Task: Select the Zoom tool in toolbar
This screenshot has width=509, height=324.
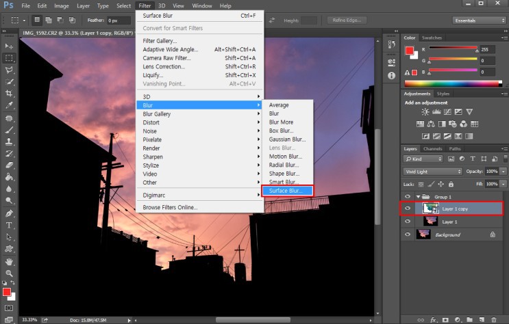Action: pos(10,273)
